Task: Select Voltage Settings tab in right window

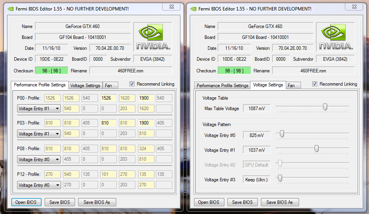Action: [268, 85]
